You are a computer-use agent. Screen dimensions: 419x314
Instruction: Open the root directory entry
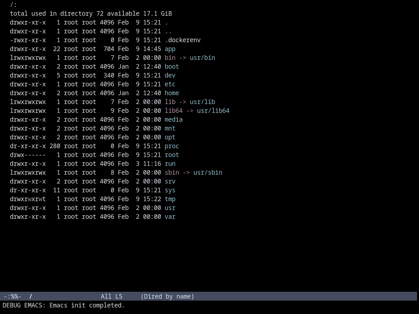(172, 155)
